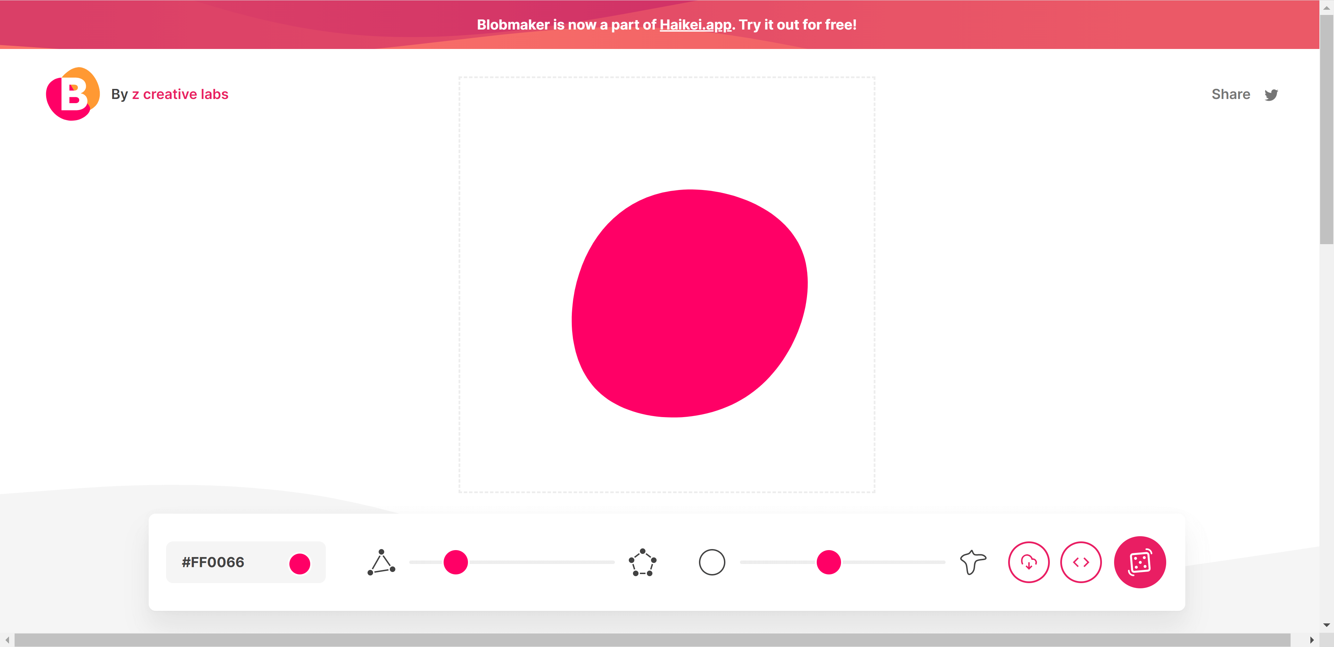Viewport: 1334px width, 647px height.
Task: Download the blob as SVG
Action: pos(1028,562)
